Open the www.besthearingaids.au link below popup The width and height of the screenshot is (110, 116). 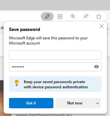pyautogui.click(x=44, y=115)
